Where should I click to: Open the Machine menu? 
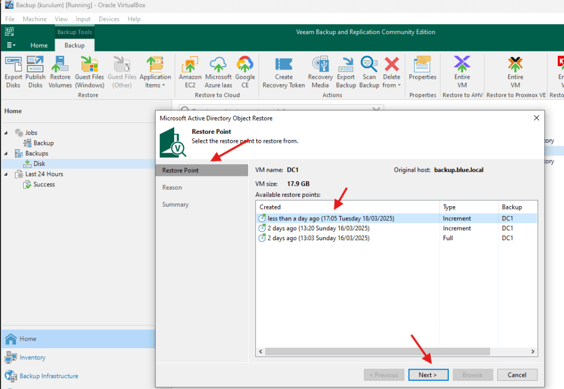coord(34,19)
